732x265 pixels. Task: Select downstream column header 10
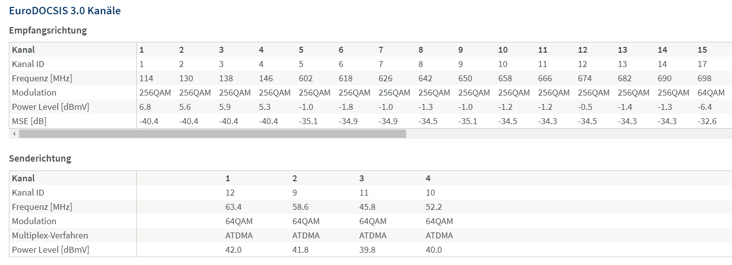[x=503, y=50]
